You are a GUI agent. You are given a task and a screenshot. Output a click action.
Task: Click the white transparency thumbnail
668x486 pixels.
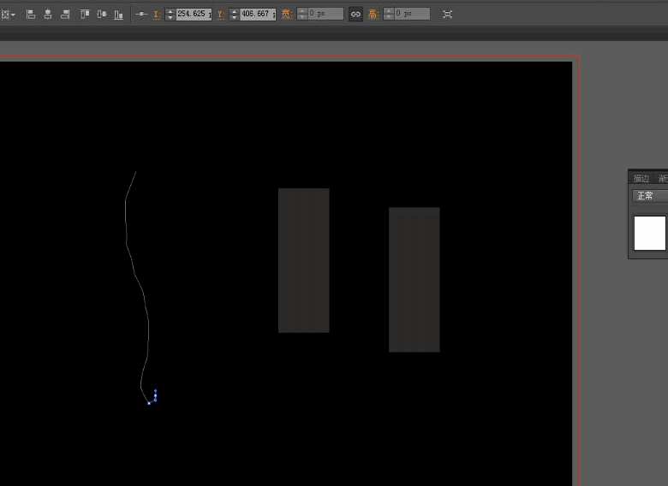pos(650,234)
